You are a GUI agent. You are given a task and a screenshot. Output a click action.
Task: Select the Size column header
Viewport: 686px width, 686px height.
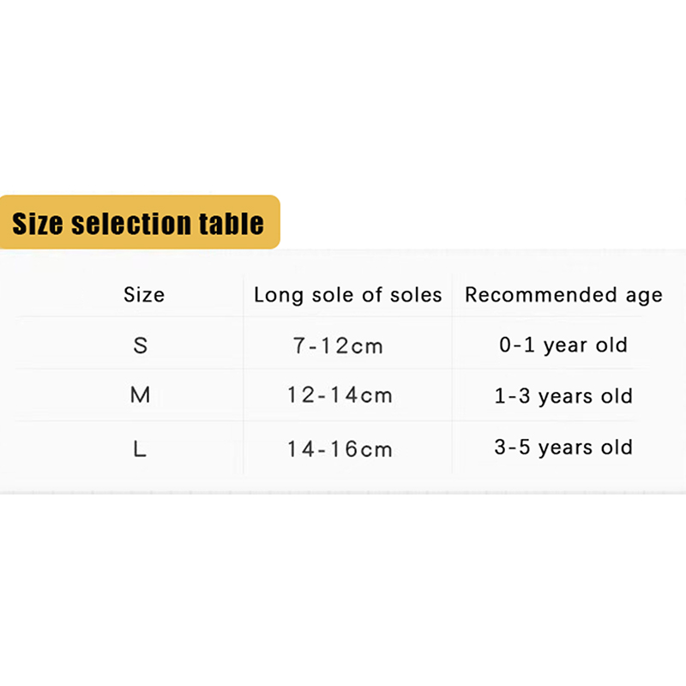pos(144,295)
